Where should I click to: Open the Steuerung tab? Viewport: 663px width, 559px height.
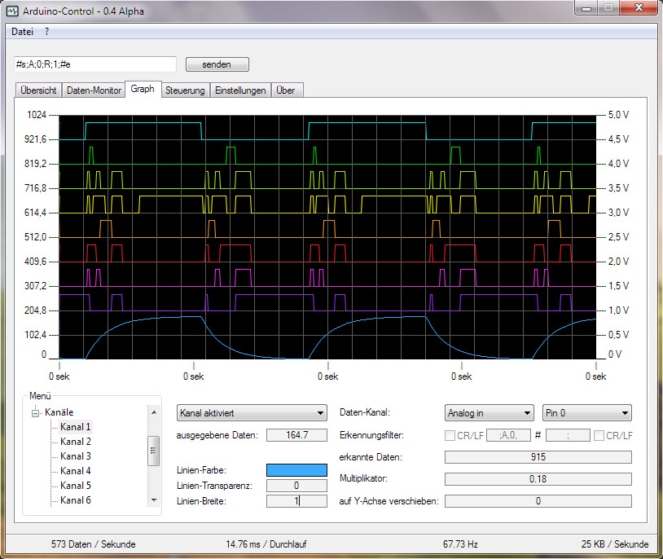pos(185,90)
